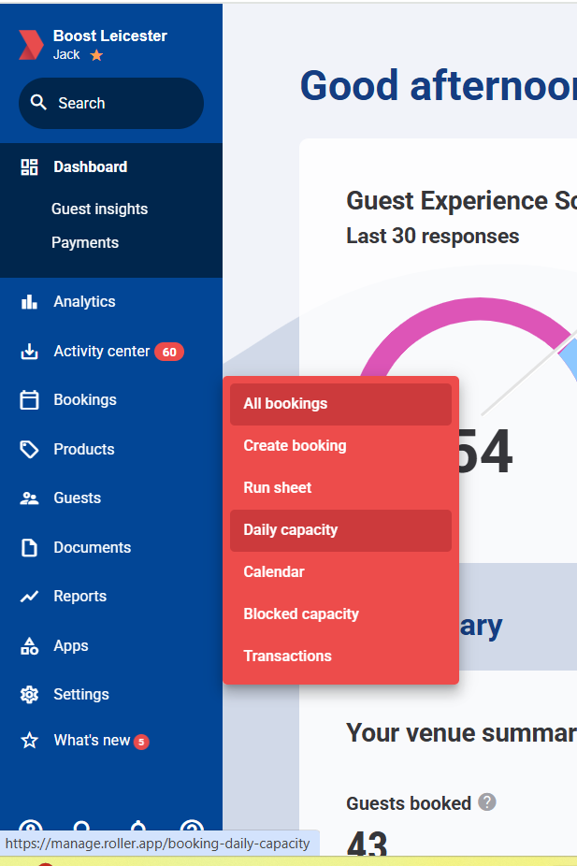Click the Reports trend line icon
This screenshot has width=577, height=866.
[29, 596]
